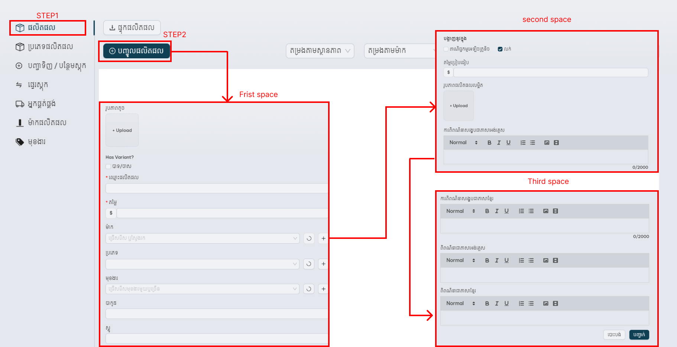
Task: Click the refresh icon beside the ម៉ាក dropdown
Action: (x=309, y=239)
